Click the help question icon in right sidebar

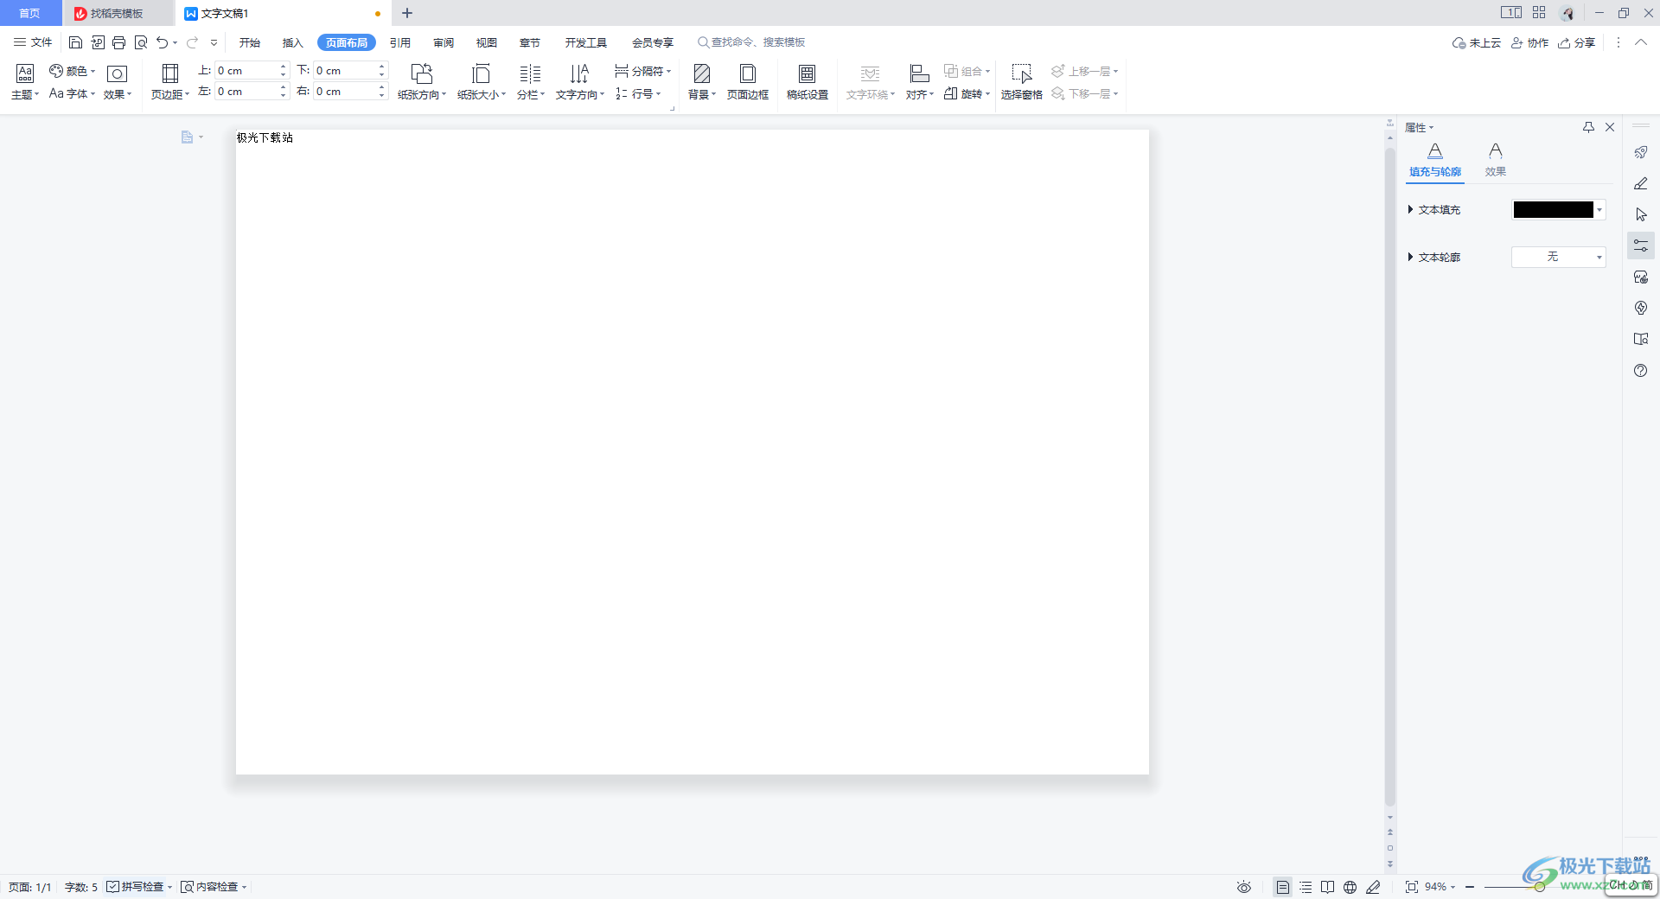[x=1641, y=371]
